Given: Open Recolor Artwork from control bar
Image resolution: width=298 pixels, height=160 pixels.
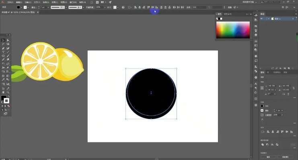Looking at the screenshot, I should click(x=123, y=7).
